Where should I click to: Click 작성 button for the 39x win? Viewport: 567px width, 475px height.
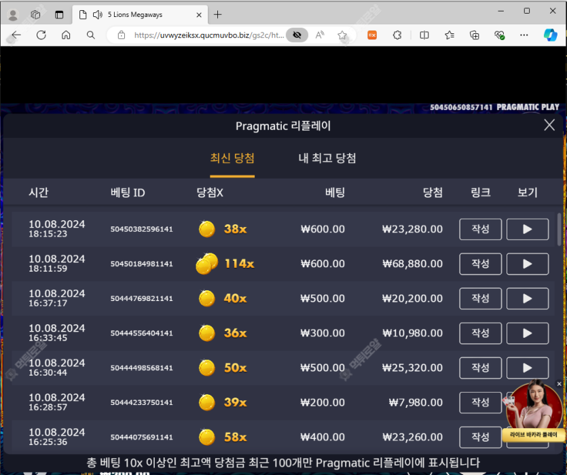click(x=481, y=402)
